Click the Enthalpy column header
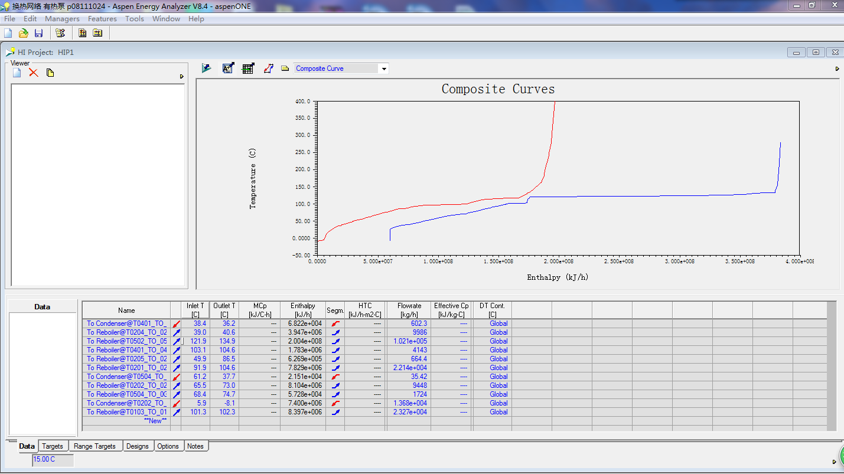844x474 pixels. click(x=303, y=310)
